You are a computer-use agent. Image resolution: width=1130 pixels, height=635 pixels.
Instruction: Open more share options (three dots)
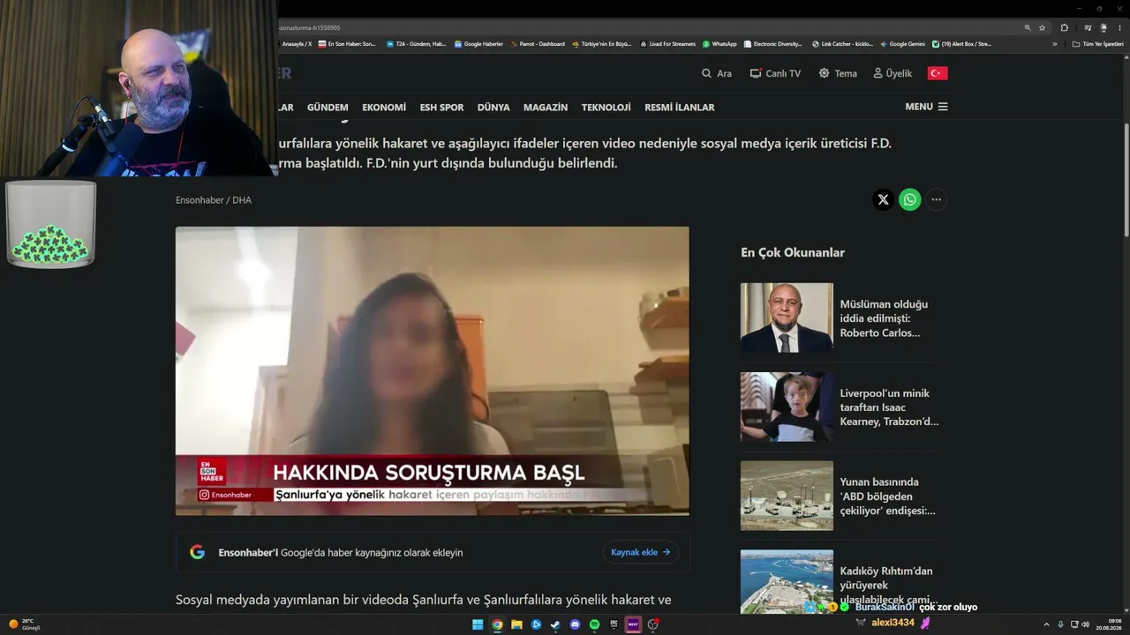(936, 199)
